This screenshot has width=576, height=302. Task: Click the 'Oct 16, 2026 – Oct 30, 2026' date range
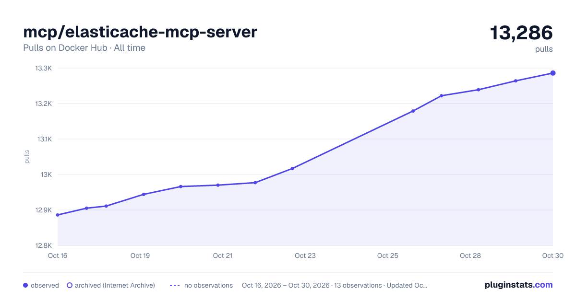click(286, 285)
